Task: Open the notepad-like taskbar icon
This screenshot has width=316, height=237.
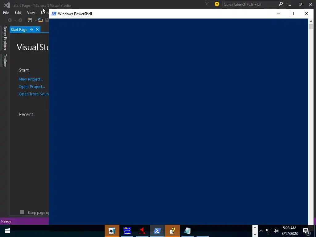Action: (187, 231)
